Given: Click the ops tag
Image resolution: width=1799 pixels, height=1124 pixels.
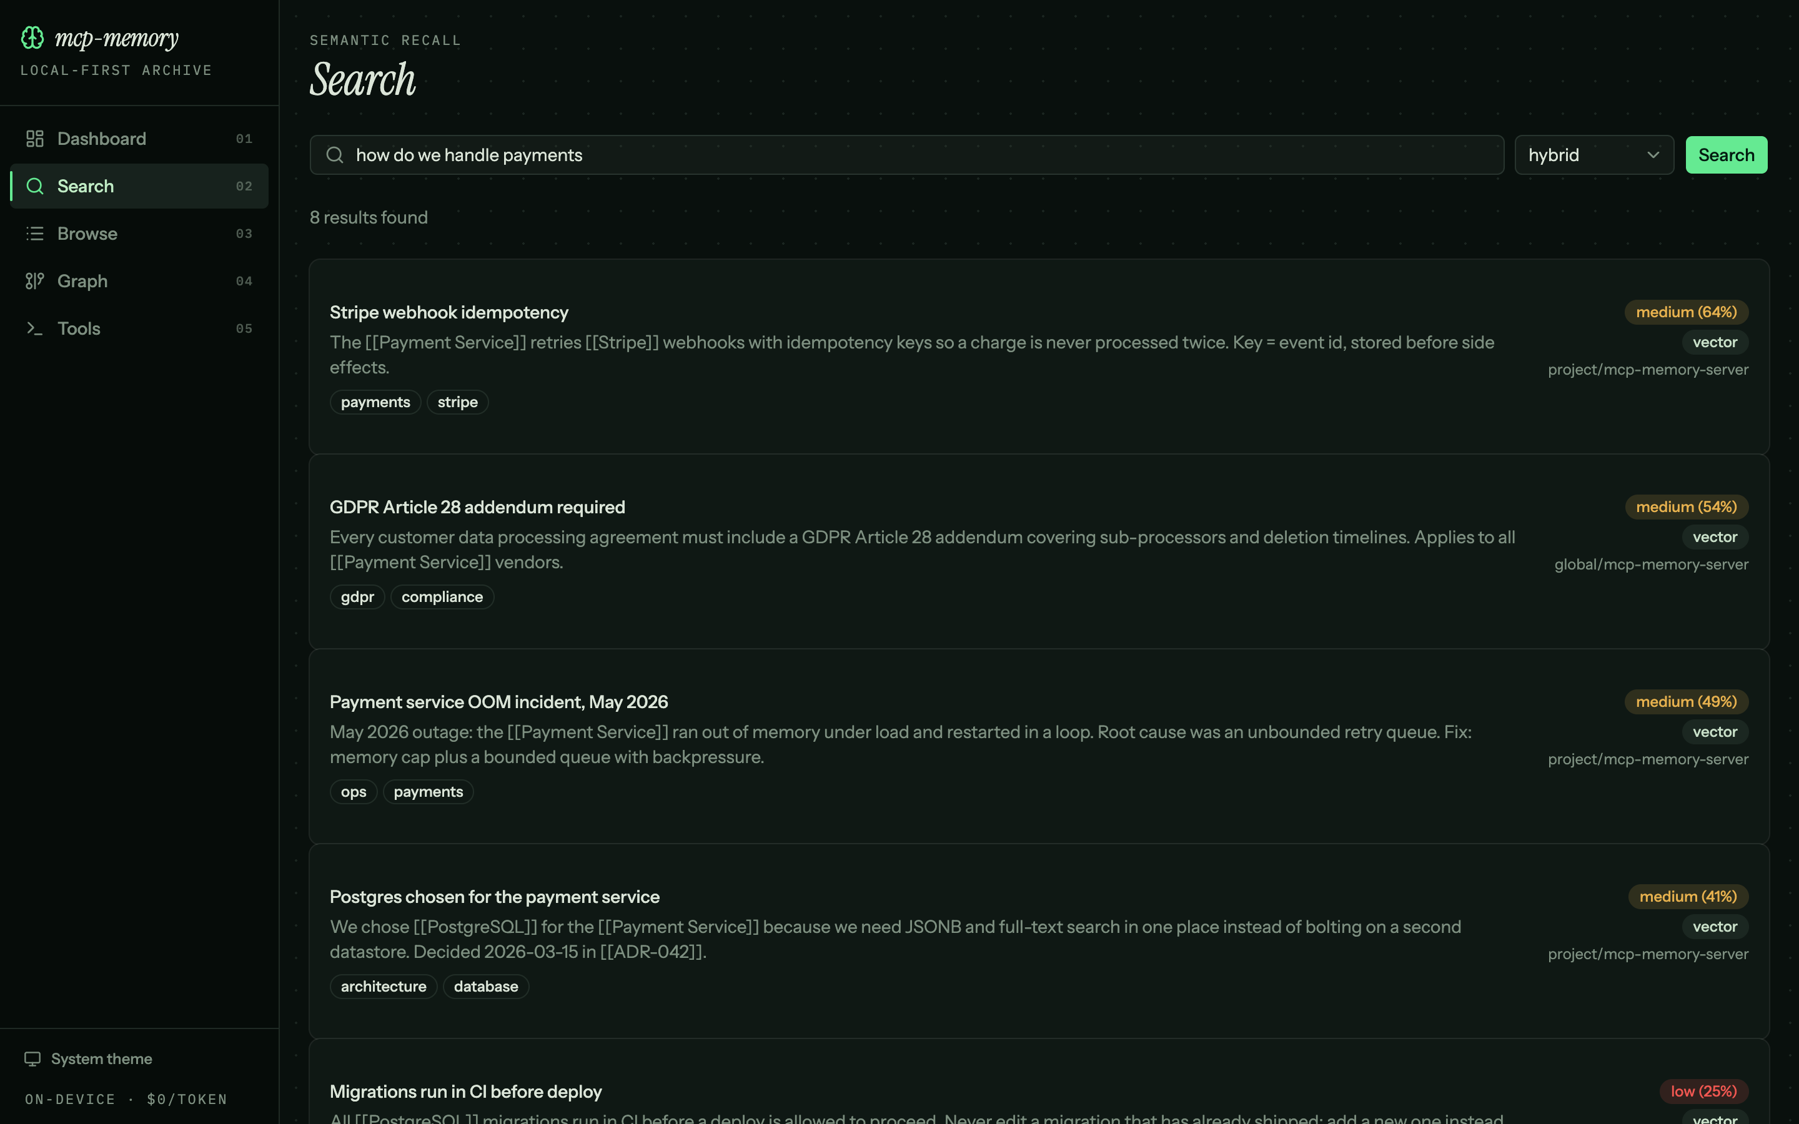Looking at the screenshot, I should tap(354, 792).
